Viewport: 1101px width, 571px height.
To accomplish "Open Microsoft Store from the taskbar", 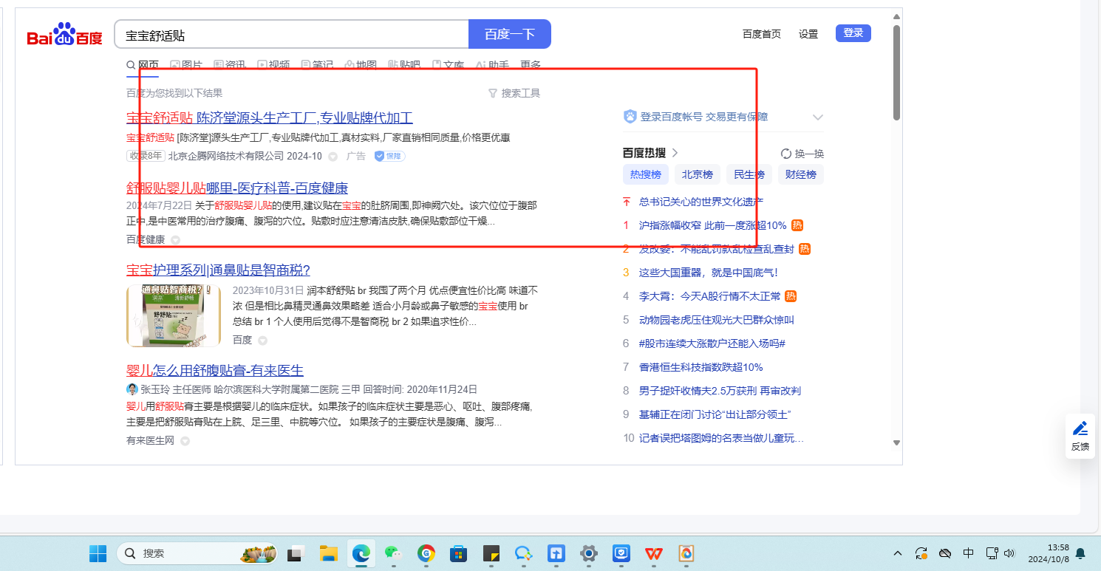I will (458, 553).
